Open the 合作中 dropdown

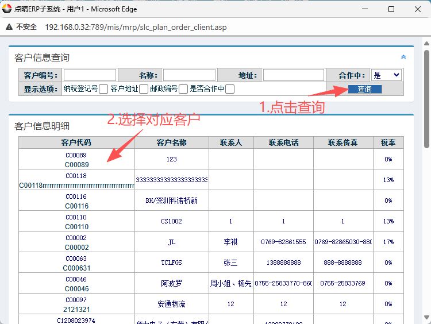386,75
